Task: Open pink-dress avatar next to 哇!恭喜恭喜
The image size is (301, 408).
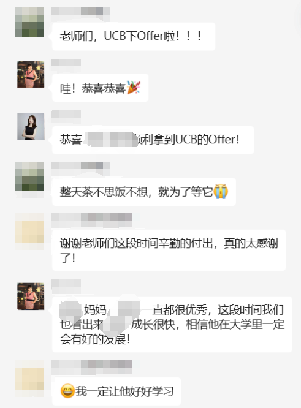Action: (31, 74)
